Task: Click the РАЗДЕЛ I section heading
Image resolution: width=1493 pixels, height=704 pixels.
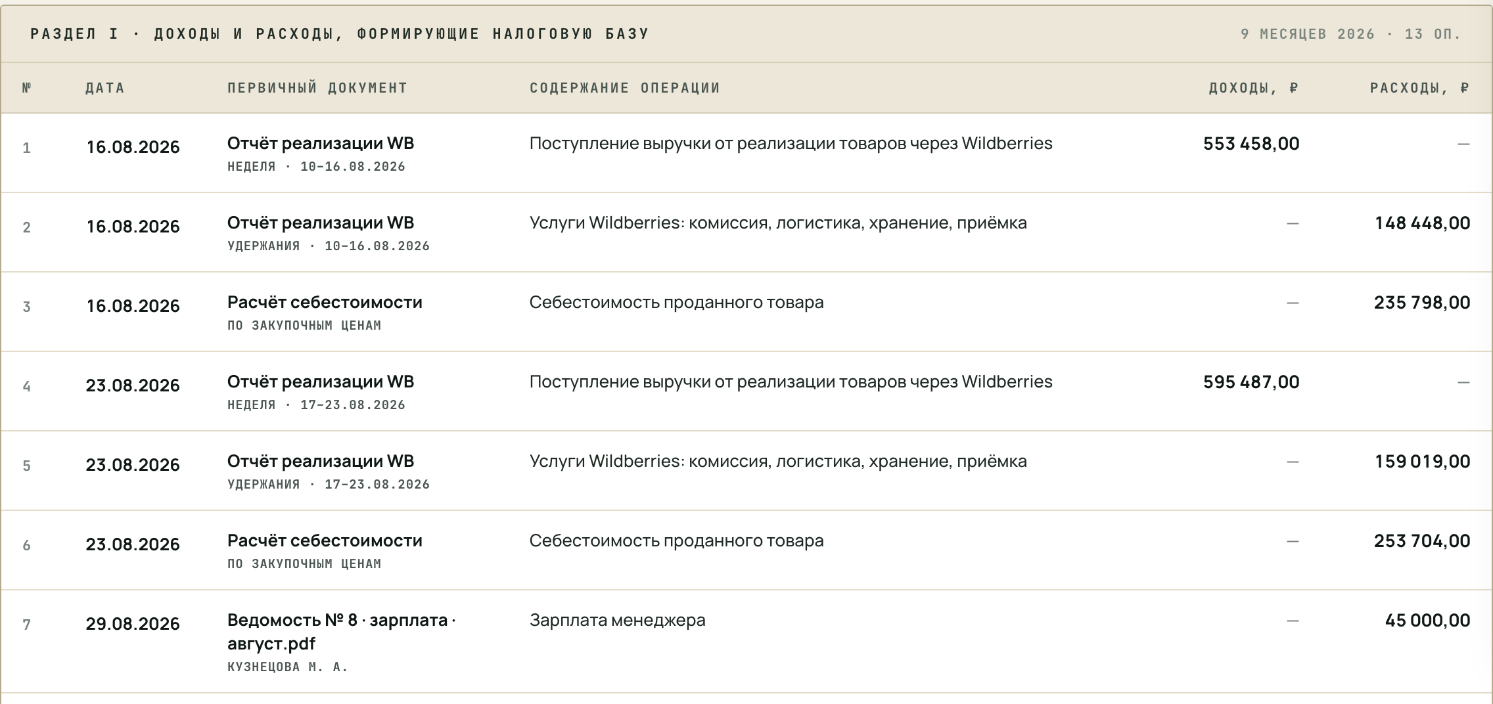Action: click(340, 34)
